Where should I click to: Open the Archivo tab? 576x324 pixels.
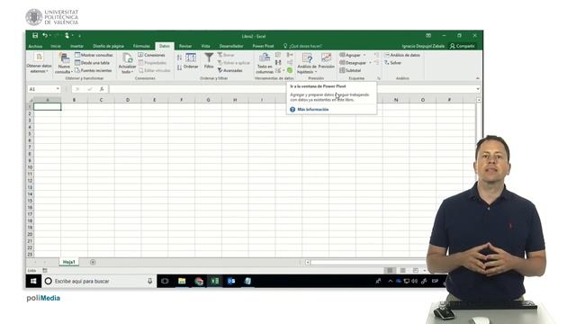click(x=35, y=46)
